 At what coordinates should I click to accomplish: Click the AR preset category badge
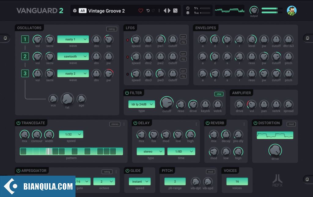83,11
